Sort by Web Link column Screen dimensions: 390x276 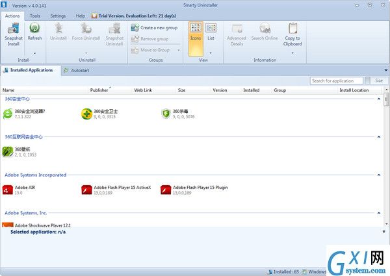pyautogui.click(x=143, y=90)
